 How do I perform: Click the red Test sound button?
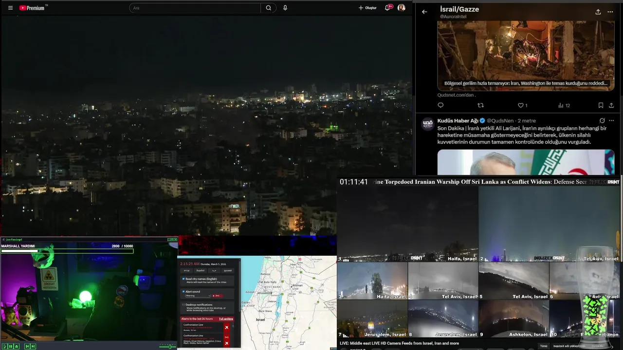tap(217, 296)
